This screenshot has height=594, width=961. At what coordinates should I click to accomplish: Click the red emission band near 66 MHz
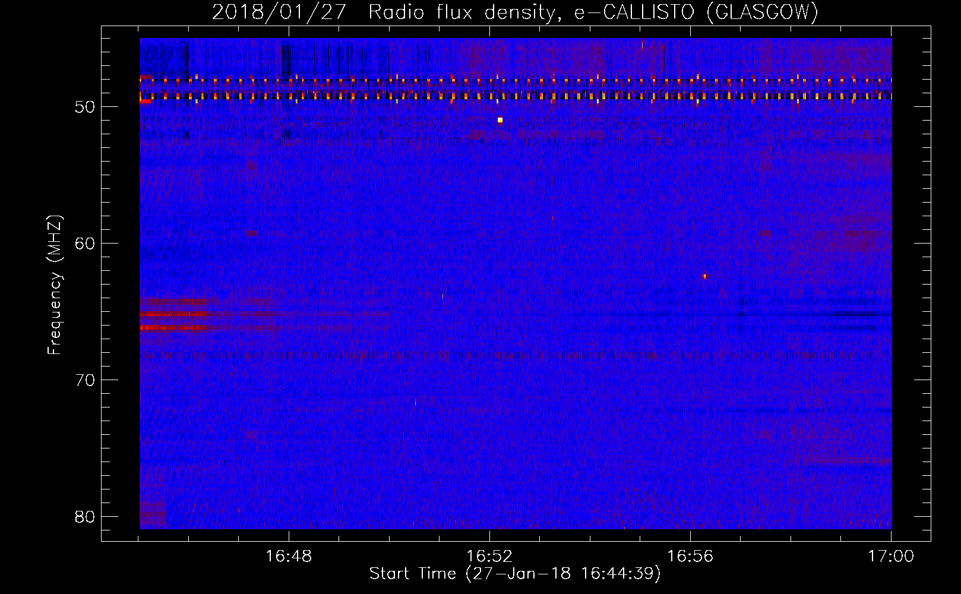coord(173,327)
